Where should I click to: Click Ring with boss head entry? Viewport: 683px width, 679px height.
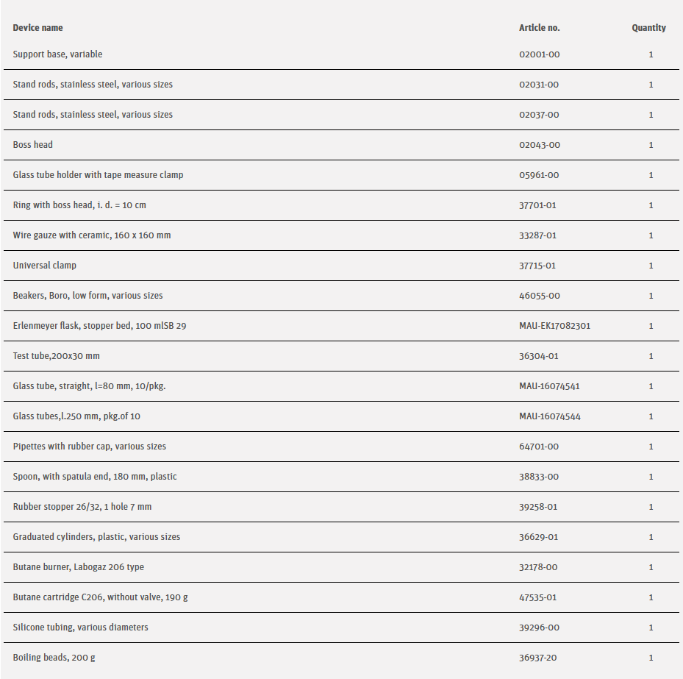[79, 205]
